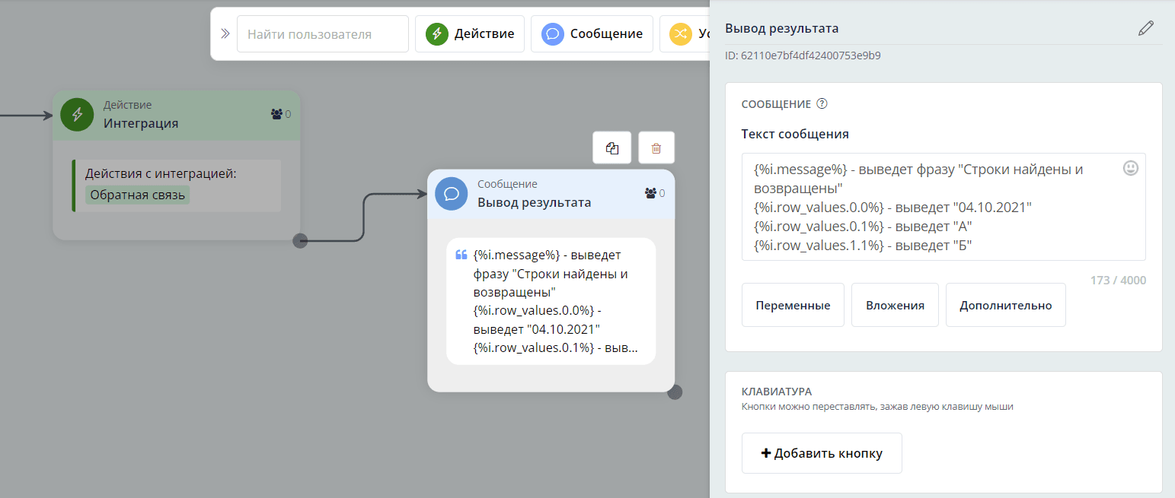Add a Действие block from toolbar
Viewport: 1175px width, 498px height.
click(469, 34)
